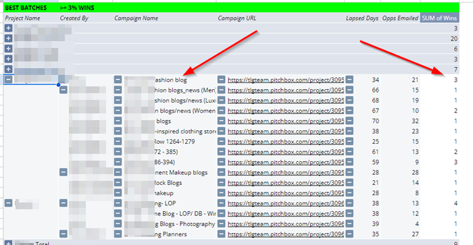This screenshot has width=473, height=245.
Task: Collapse campaign toggle of 'Rock Blogs' row
Action: tap(118, 182)
